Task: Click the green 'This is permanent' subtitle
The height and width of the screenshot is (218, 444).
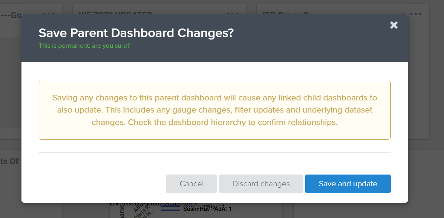Action: click(x=84, y=46)
